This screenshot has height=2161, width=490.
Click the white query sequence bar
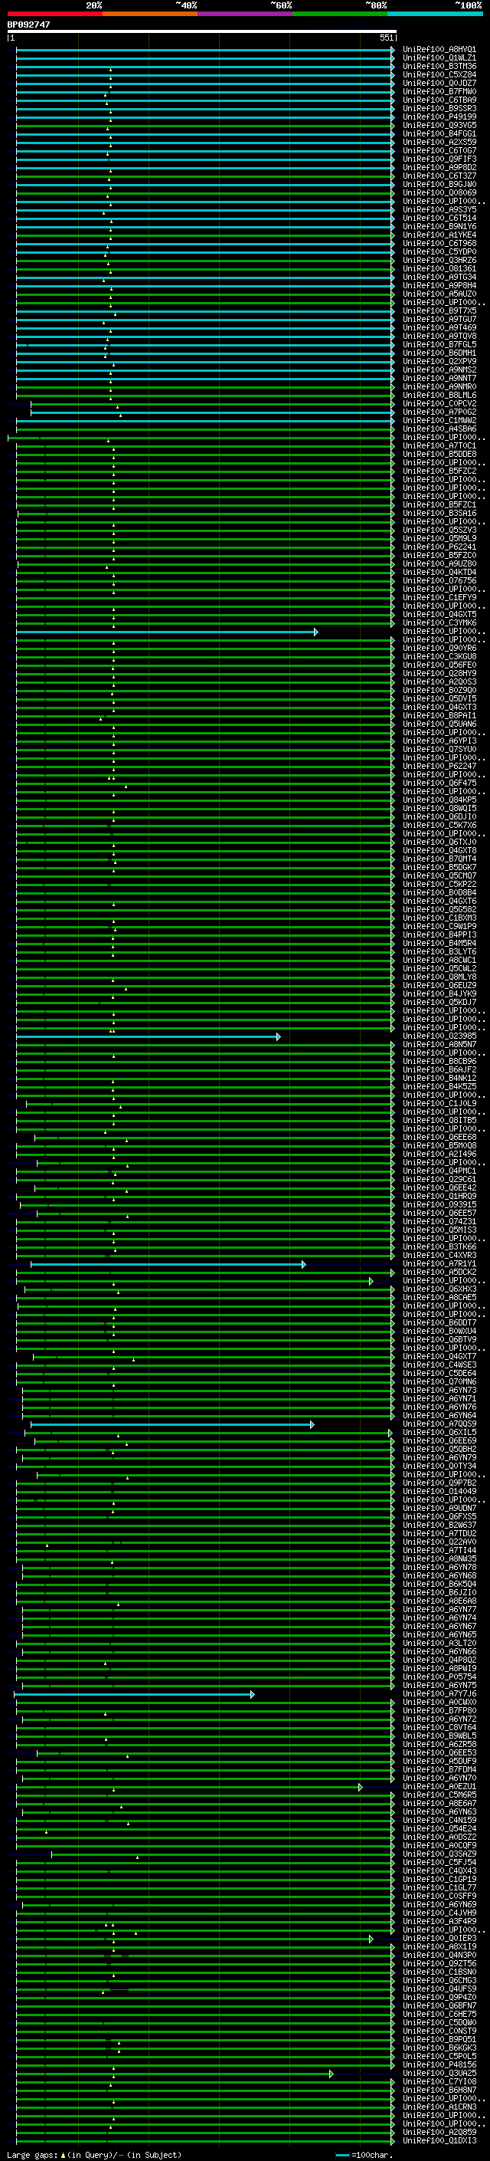(x=202, y=32)
